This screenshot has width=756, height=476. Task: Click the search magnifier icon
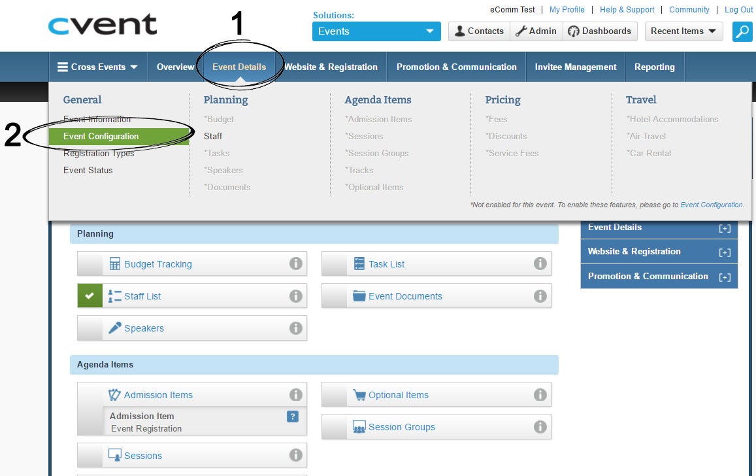[x=742, y=32]
